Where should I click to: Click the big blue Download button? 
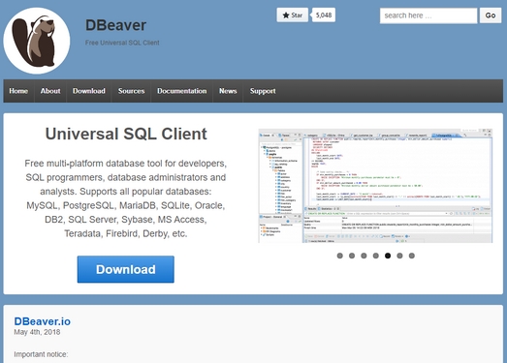[x=125, y=269]
